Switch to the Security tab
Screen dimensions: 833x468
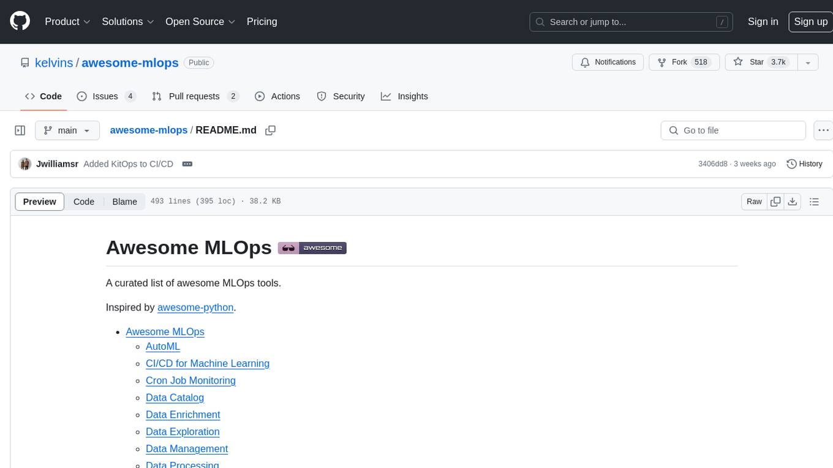point(341,96)
